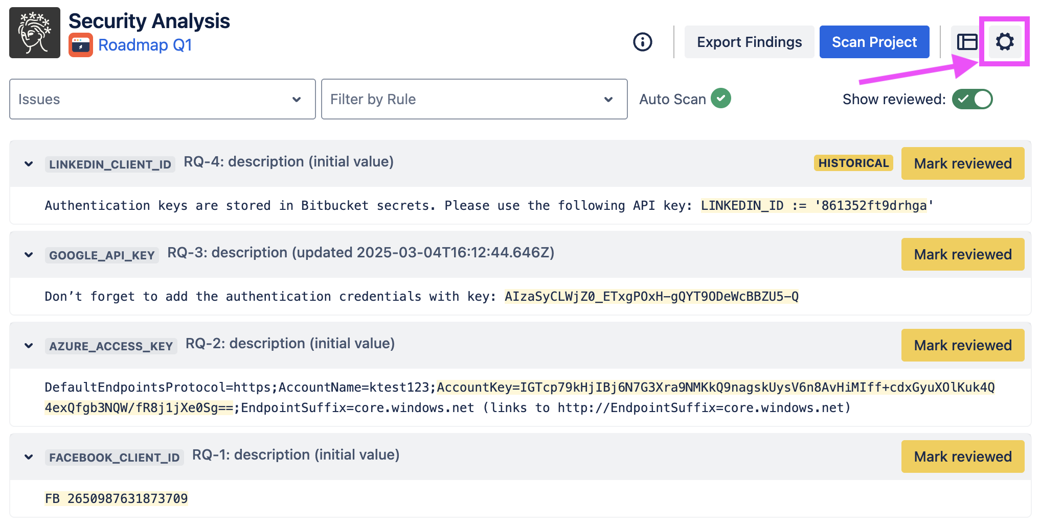The width and height of the screenshot is (1040, 529).
Task: Mark the RQ-4 LinkedIn finding reviewed
Action: click(962, 163)
